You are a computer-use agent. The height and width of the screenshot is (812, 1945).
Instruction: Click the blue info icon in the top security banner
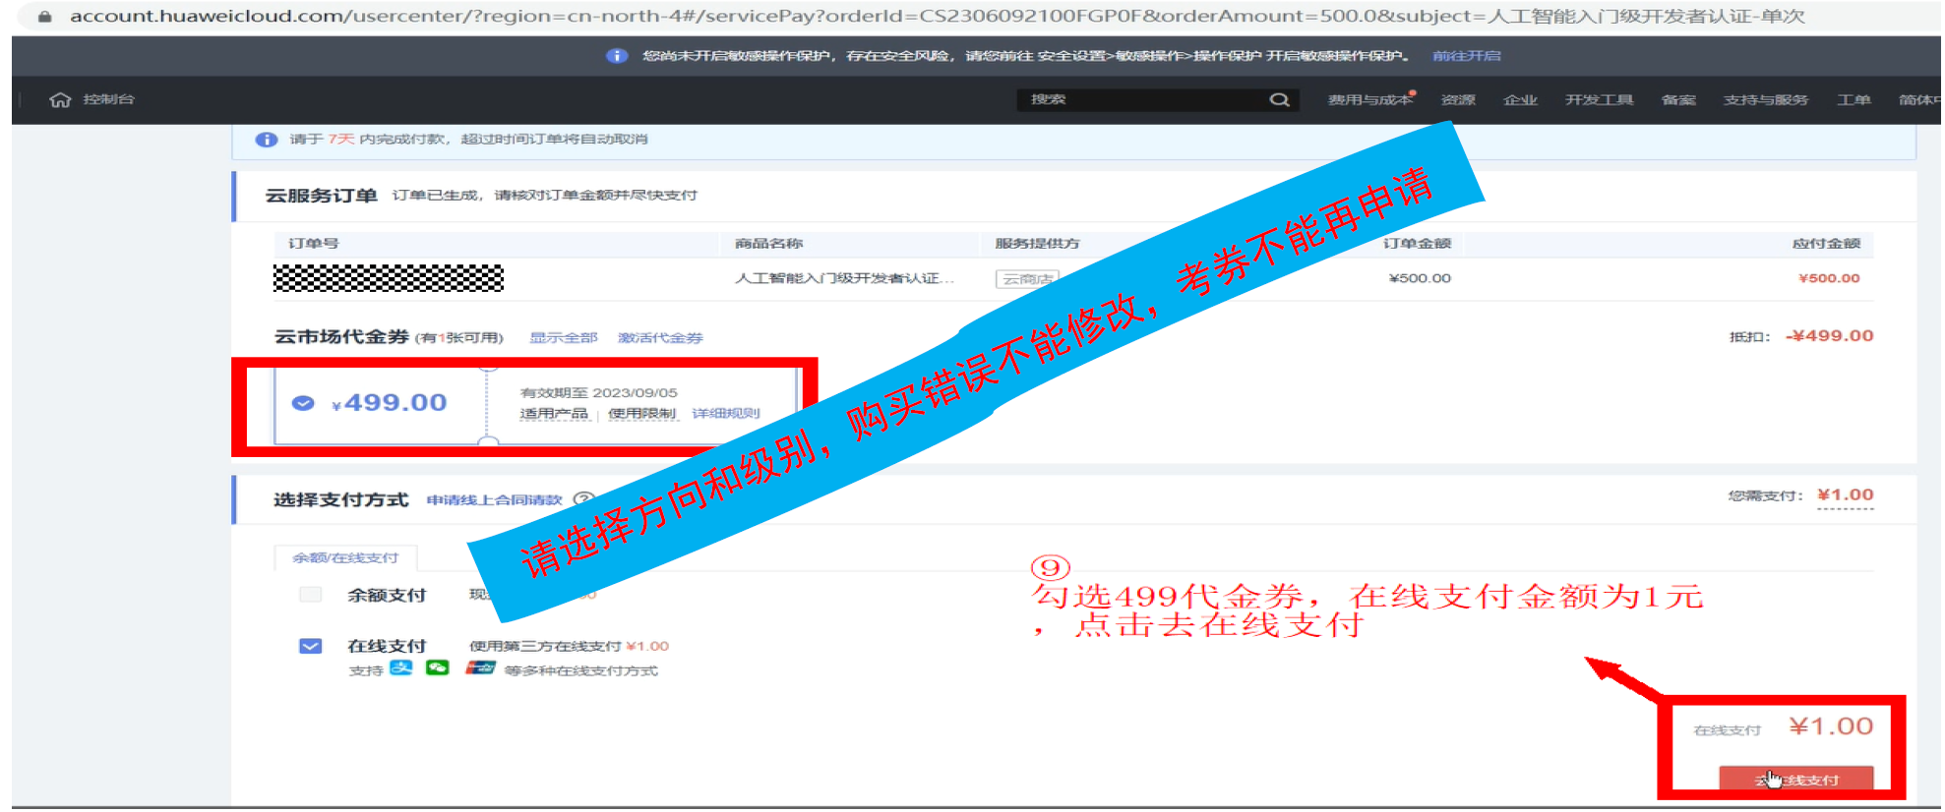[617, 56]
